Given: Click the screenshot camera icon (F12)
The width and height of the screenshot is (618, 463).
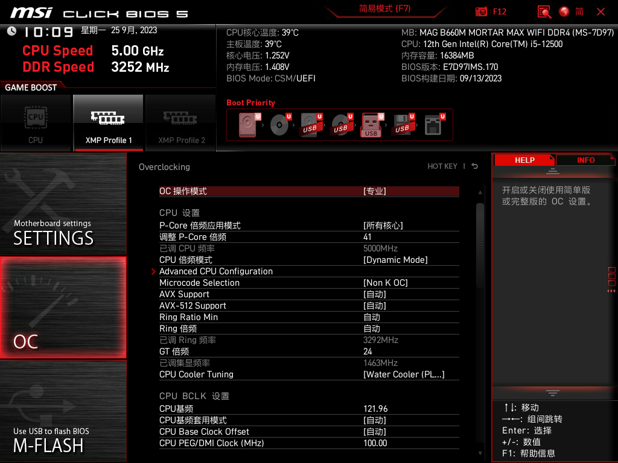Looking at the screenshot, I should click(x=481, y=11).
